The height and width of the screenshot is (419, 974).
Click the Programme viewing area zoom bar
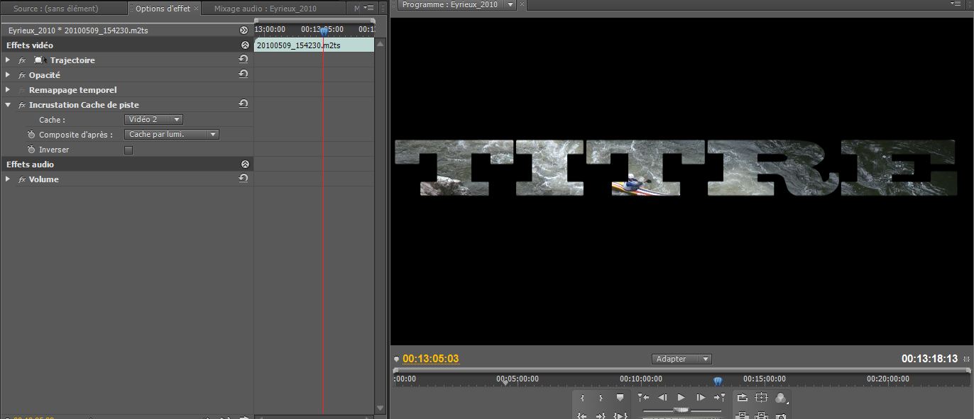point(682,370)
